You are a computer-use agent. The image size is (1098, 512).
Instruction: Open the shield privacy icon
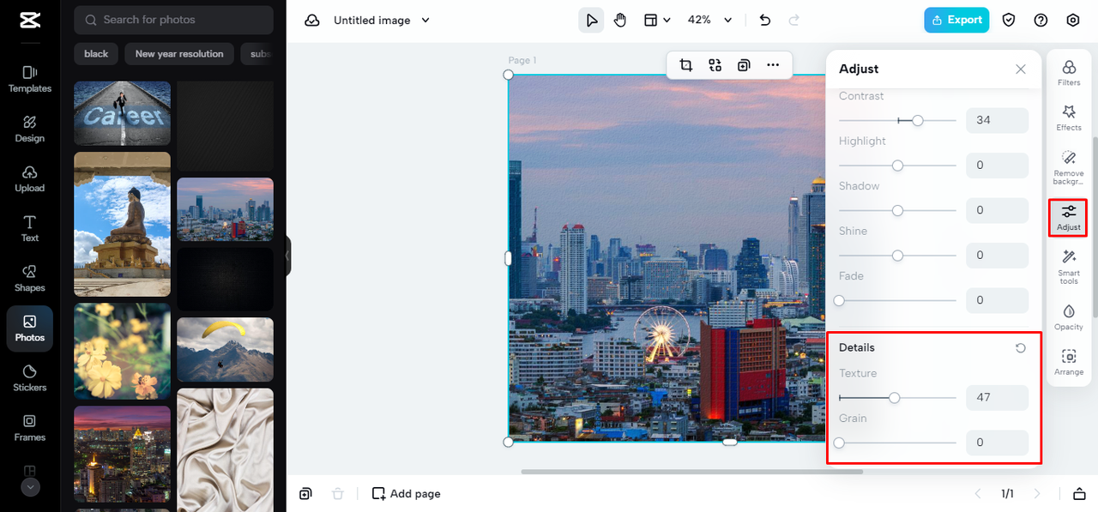1009,20
